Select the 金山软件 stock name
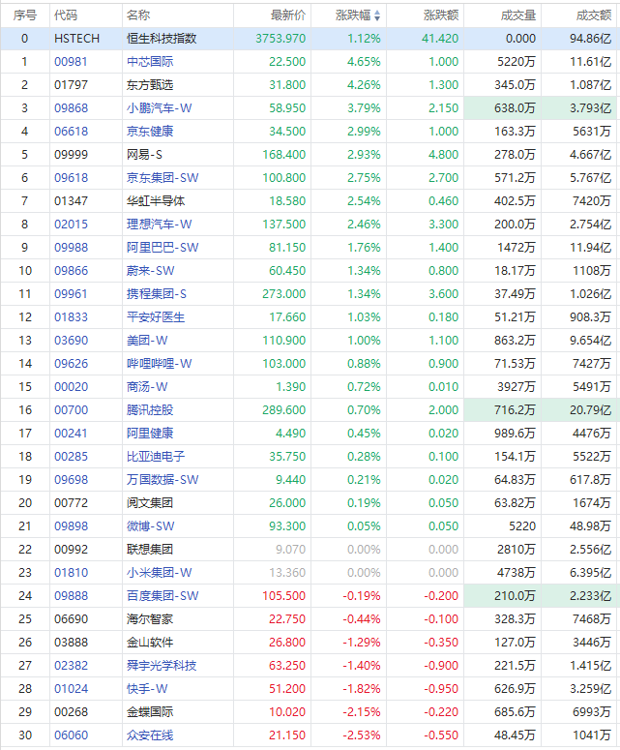 150,643
